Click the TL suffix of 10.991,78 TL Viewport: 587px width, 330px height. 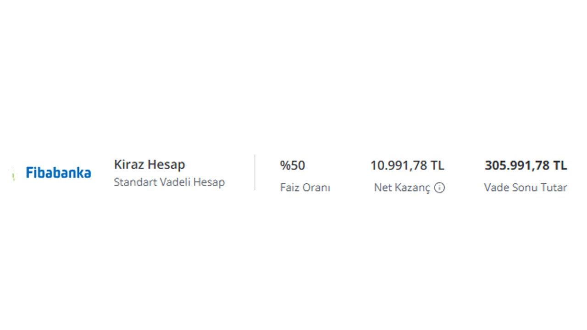coord(437,165)
